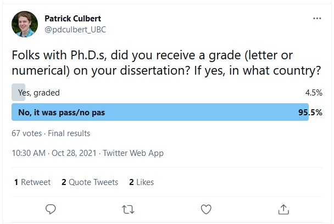The image size is (334, 224).
Task: Like the tweet with the heart icon
Action: point(206,209)
